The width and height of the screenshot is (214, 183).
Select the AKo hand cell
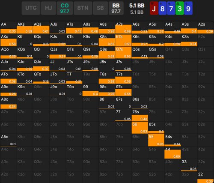point(9,40)
